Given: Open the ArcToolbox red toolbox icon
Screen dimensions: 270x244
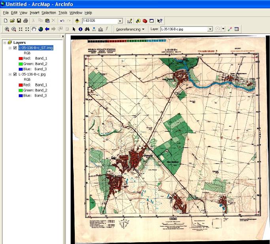Looking at the screenshot, I should click(145, 21).
